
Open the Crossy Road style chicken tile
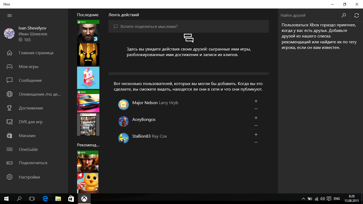pos(88,78)
